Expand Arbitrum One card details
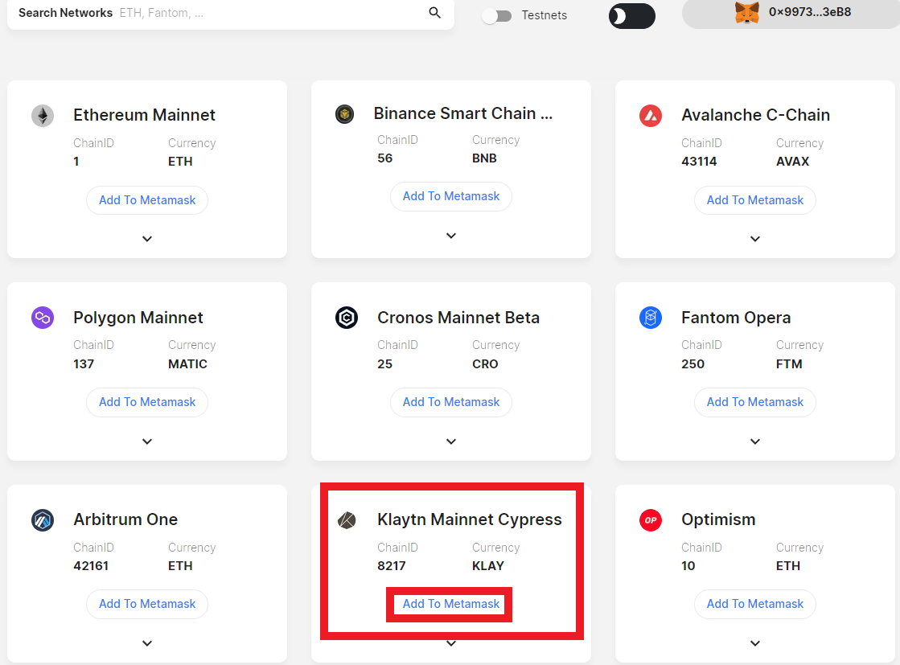Viewport: 900px width, 665px height. click(147, 643)
